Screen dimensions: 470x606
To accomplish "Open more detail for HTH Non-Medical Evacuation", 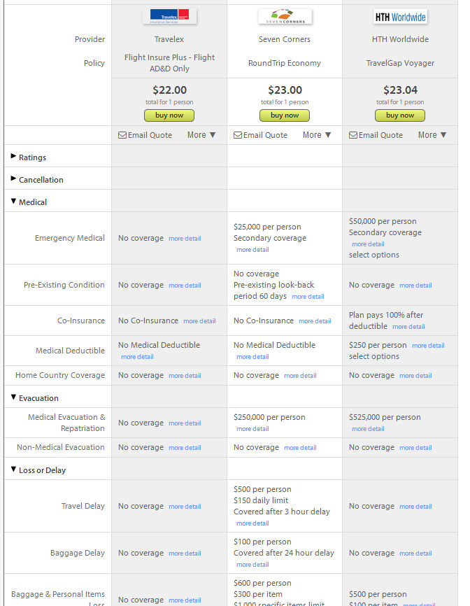I will pyautogui.click(x=415, y=448).
